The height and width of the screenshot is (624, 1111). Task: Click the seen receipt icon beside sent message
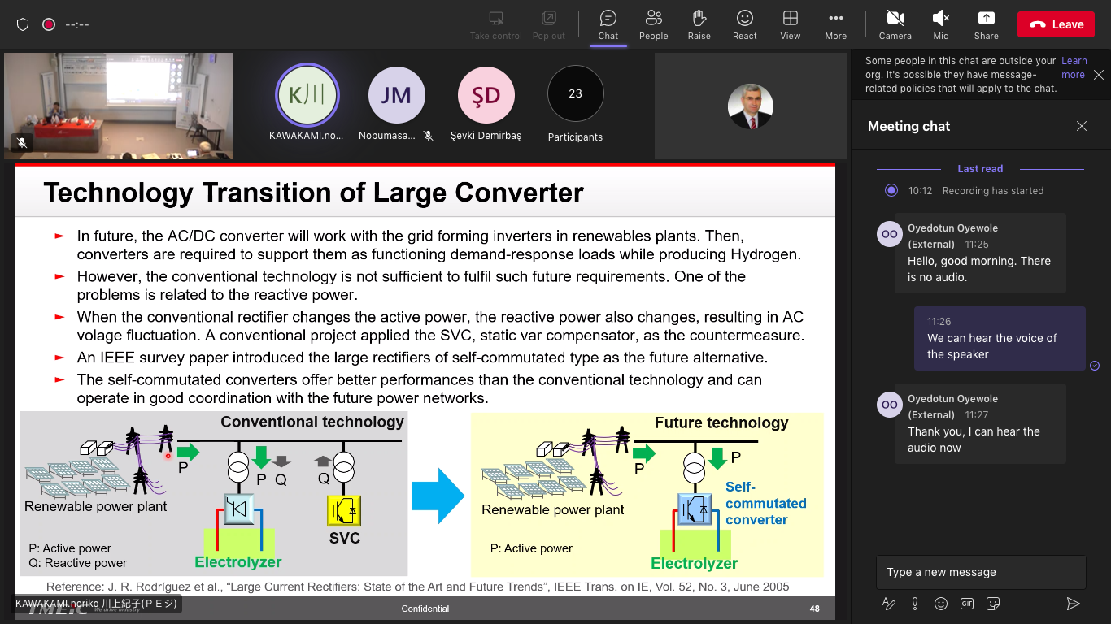(x=1095, y=366)
